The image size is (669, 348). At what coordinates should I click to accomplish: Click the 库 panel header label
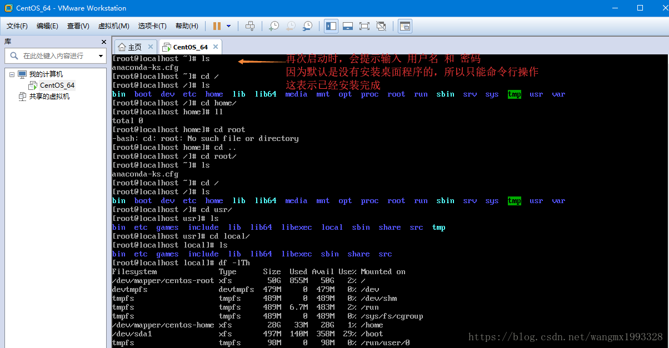[8, 42]
